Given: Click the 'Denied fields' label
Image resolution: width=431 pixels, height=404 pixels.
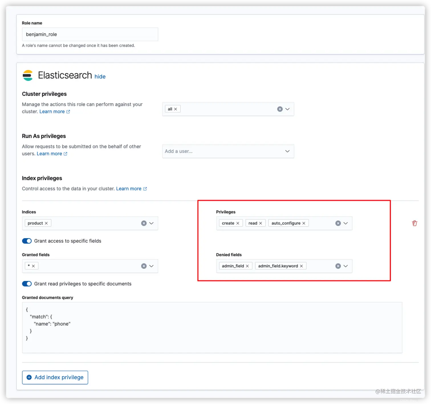Looking at the screenshot, I should coord(229,255).
